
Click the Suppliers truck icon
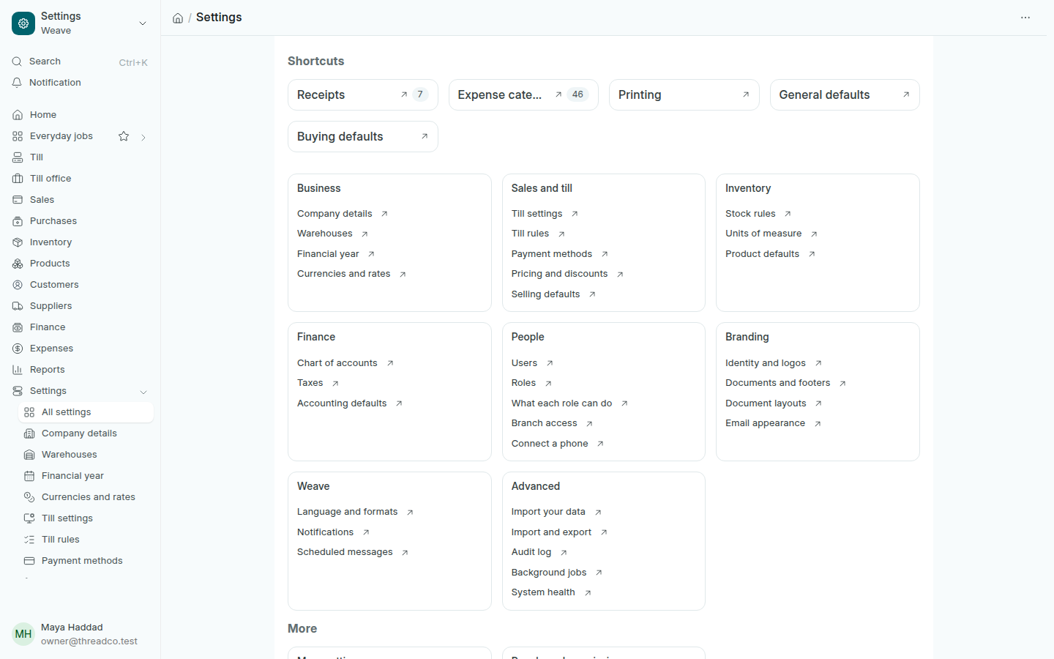pyautogui.click(x=18, y=306)
